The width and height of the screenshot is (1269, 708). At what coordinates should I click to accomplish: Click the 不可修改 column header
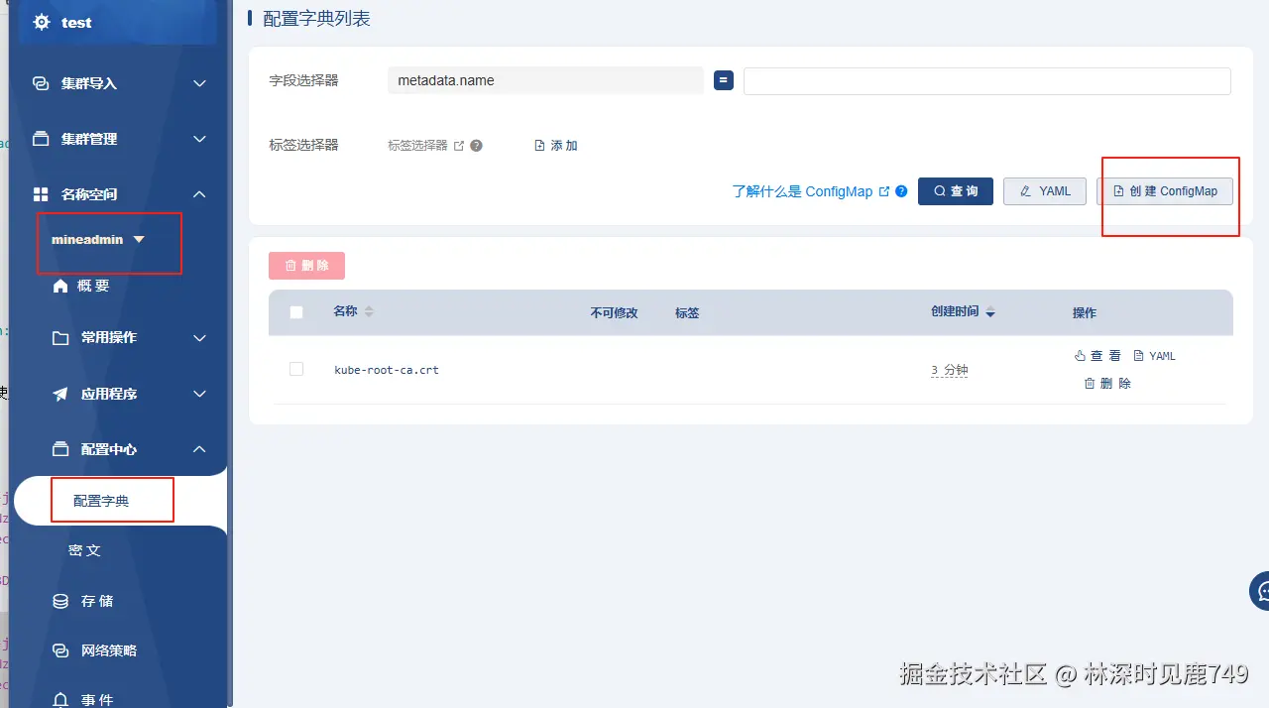(615, 312)
